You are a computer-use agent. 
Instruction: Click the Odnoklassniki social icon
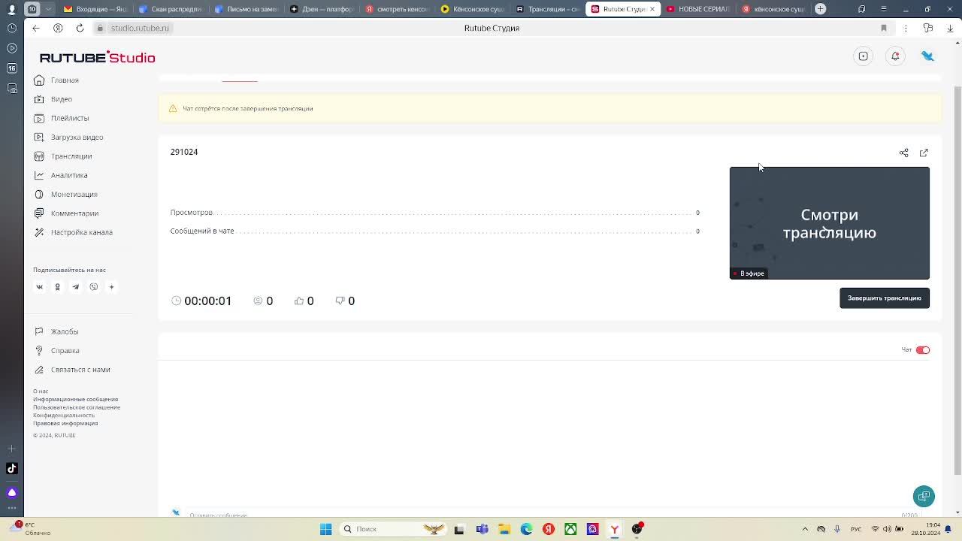tap(57, 287)
